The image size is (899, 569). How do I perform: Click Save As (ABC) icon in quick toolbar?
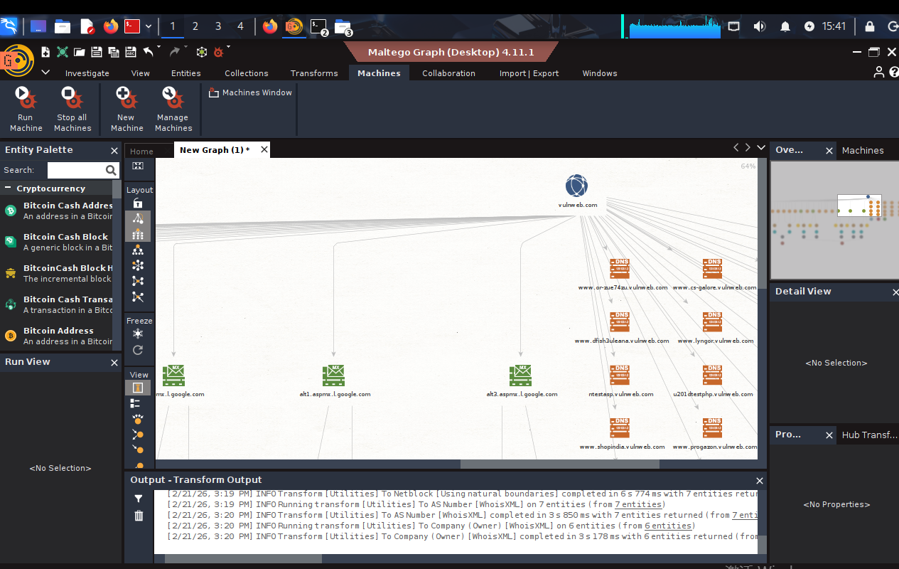131,52
